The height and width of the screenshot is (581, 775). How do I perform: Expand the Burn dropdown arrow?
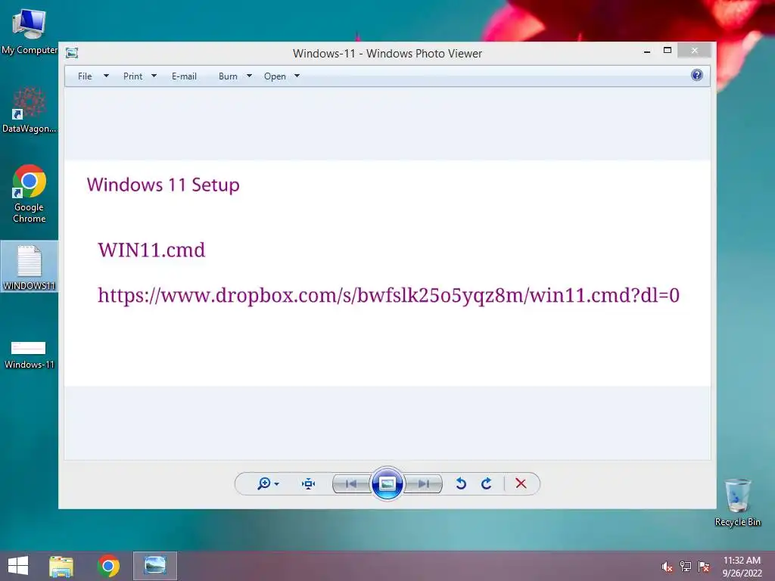click(x=249, y=76)
